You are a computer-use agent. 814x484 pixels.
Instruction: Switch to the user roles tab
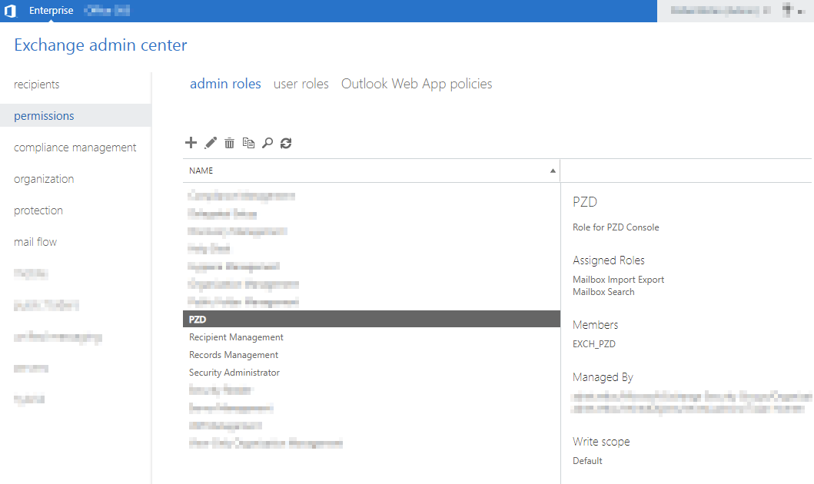coord(301,84)
